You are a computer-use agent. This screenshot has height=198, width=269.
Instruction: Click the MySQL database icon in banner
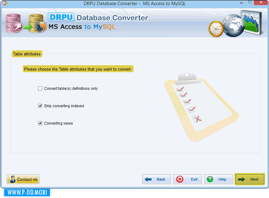pos(38,24)
